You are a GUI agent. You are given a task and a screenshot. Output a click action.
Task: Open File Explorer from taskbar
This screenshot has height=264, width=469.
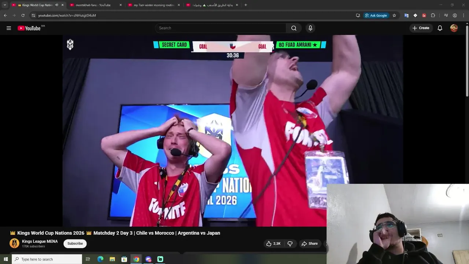click(112, 259)
